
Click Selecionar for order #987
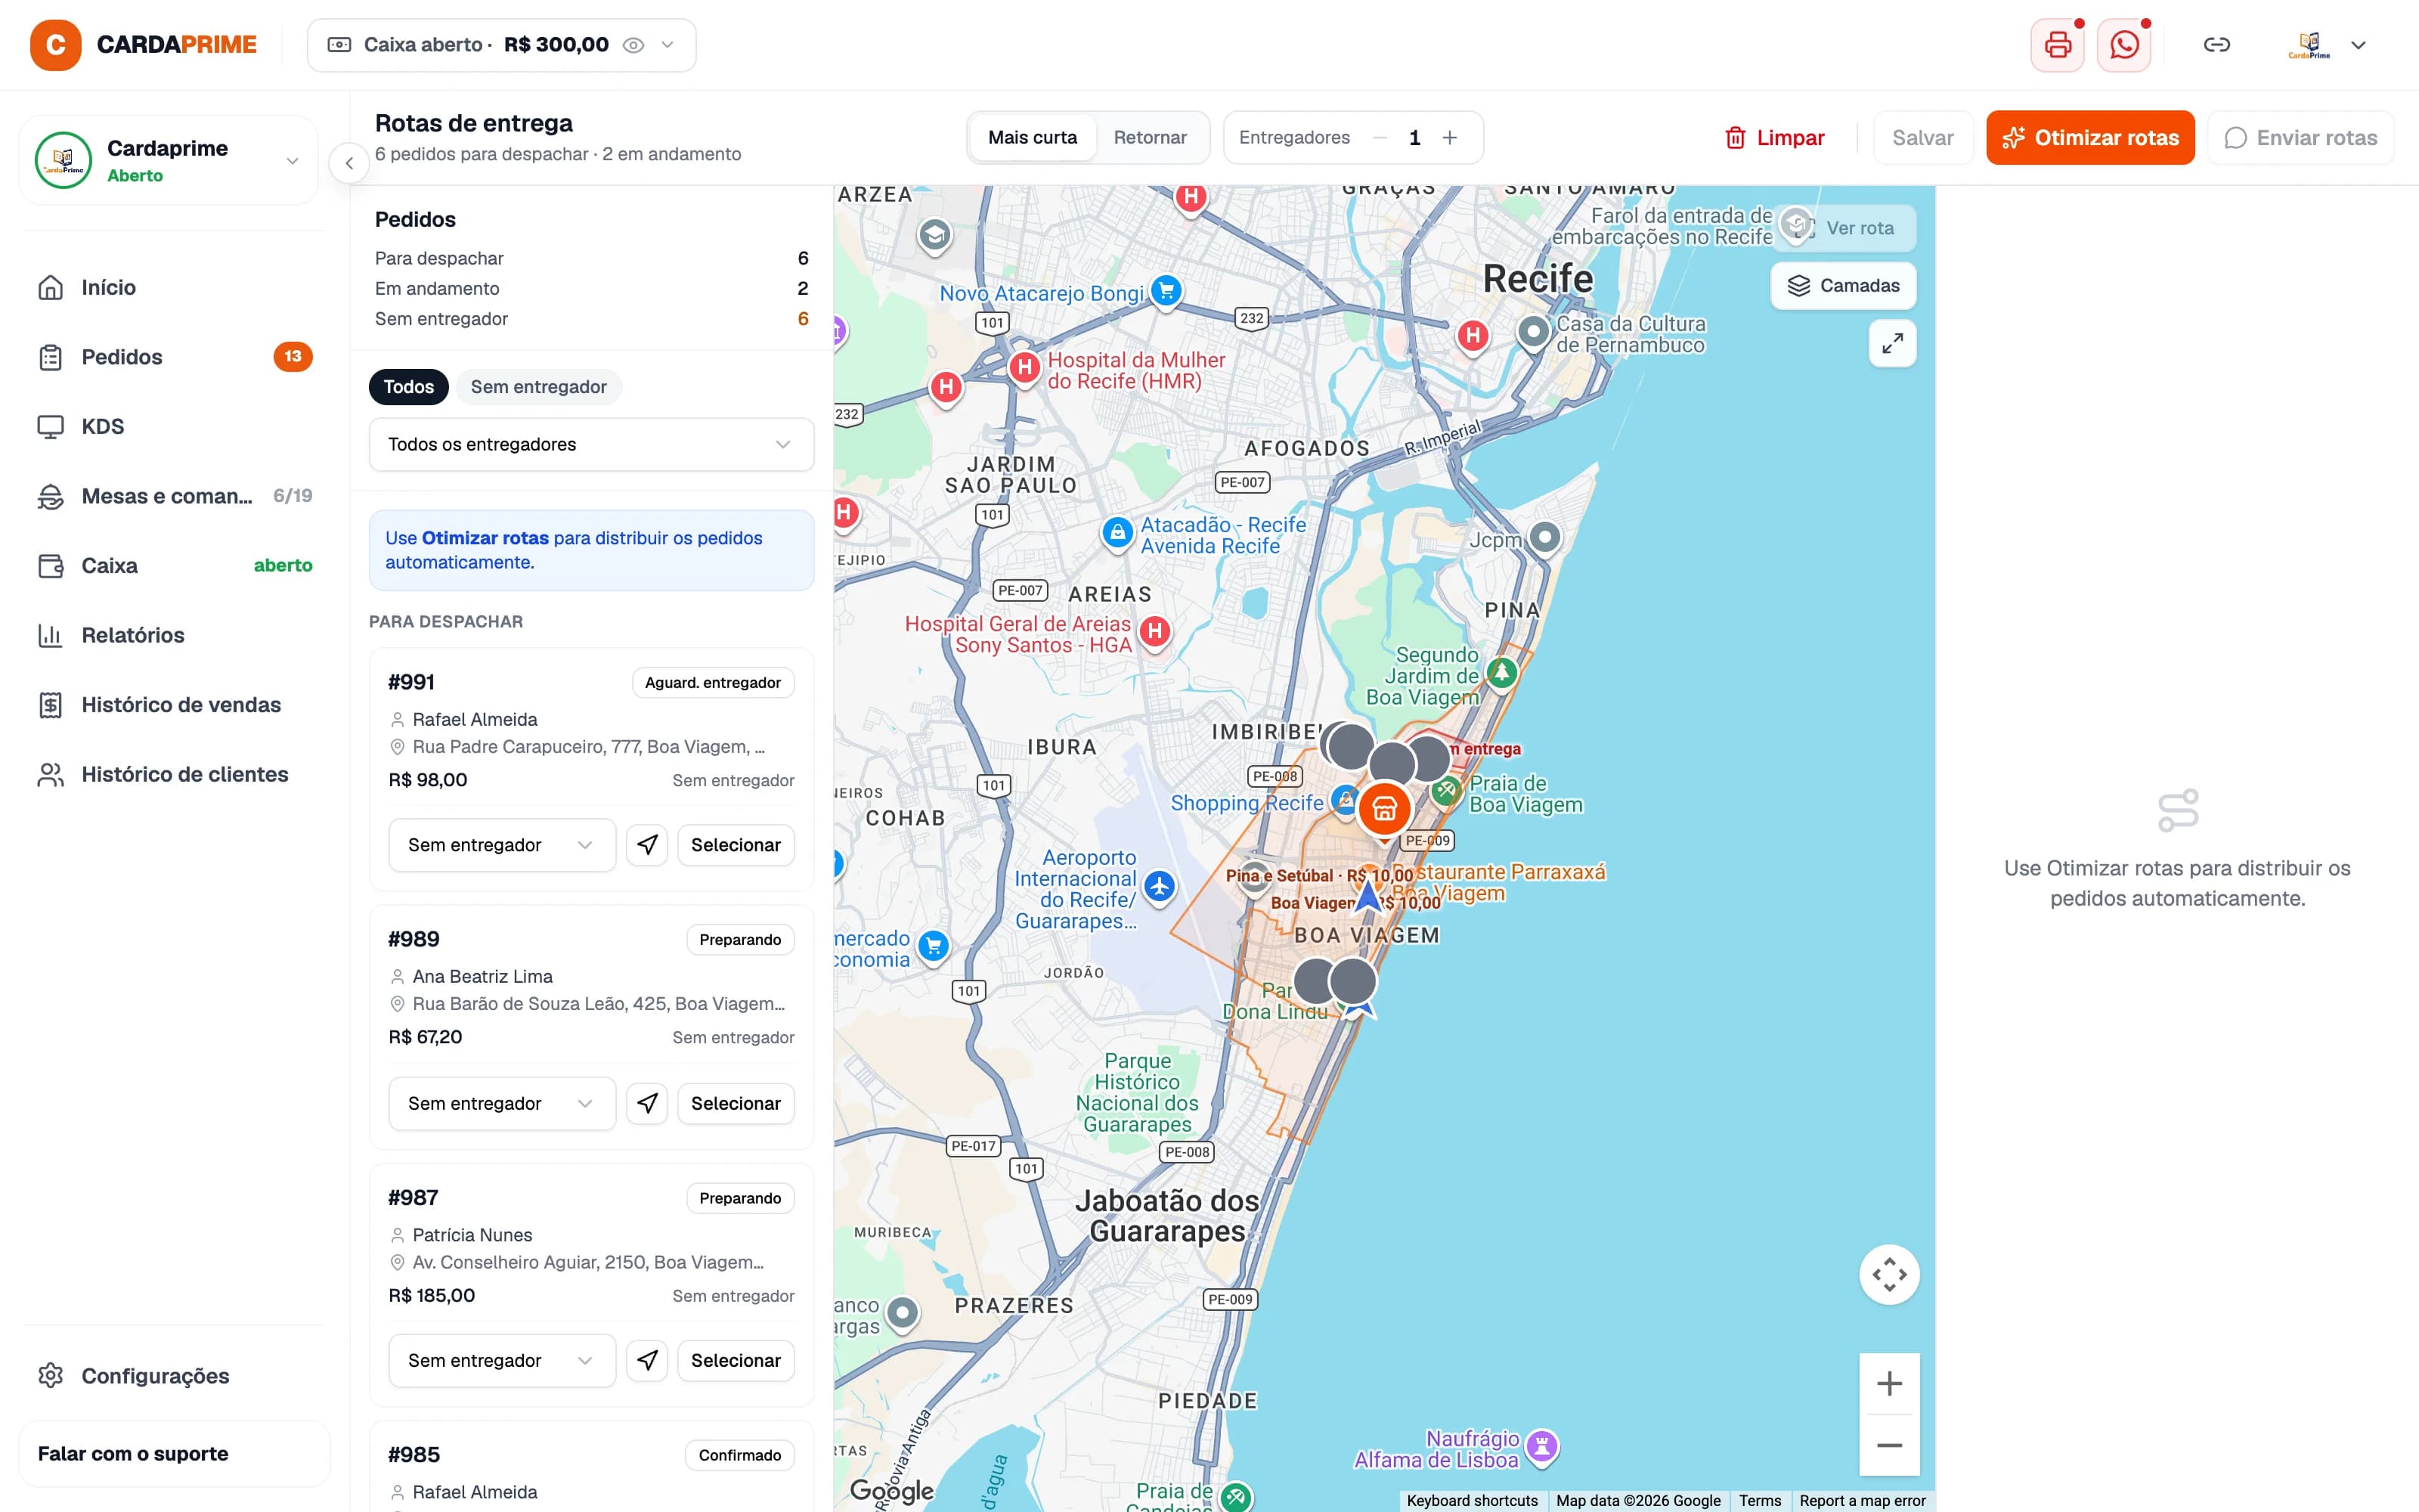(736, 1360)
